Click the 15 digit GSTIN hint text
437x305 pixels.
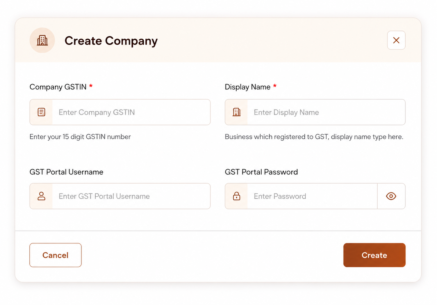pos(80,137)
